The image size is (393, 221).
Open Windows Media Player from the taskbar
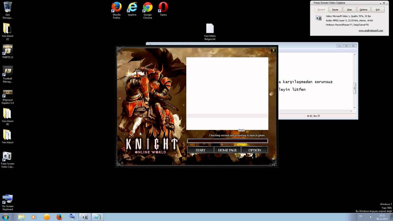33,217
